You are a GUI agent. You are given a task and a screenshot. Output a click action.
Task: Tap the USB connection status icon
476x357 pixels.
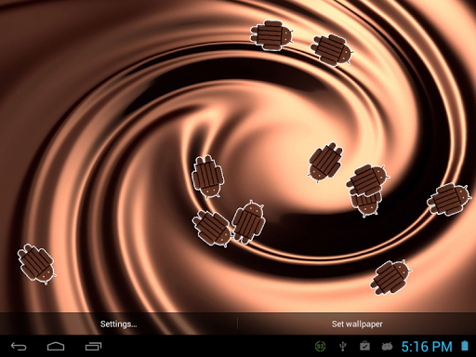point(343,346)
